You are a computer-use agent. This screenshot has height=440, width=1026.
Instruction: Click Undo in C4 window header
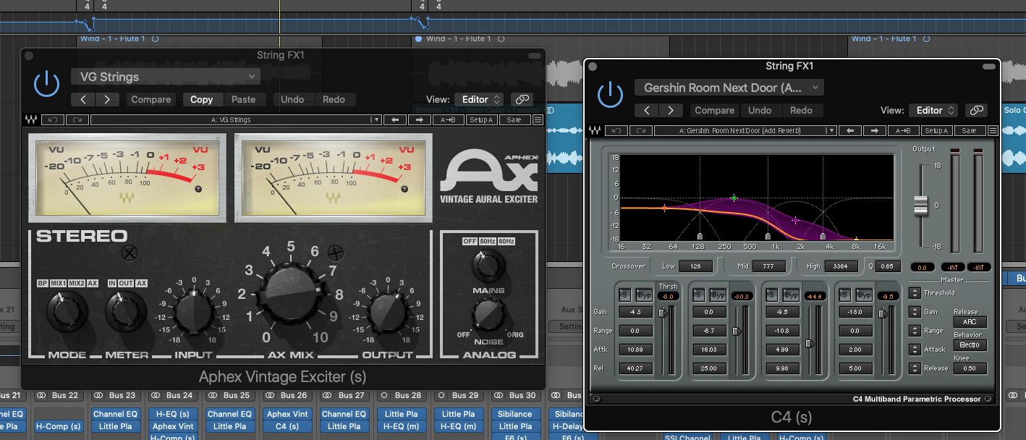[760, 110]
